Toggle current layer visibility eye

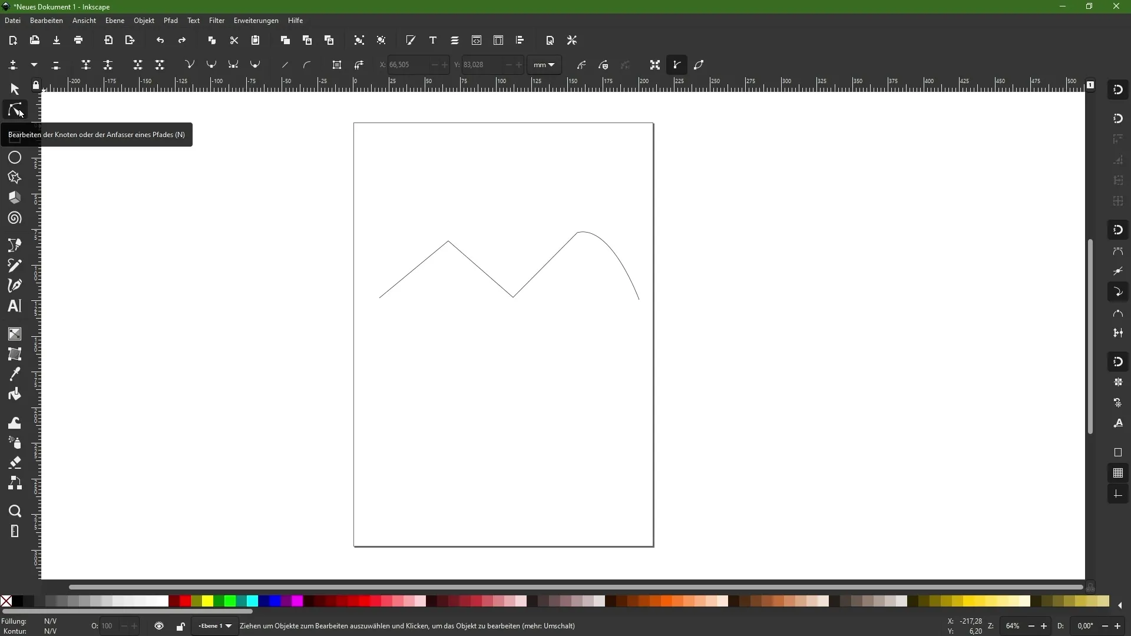click(159, 626)
